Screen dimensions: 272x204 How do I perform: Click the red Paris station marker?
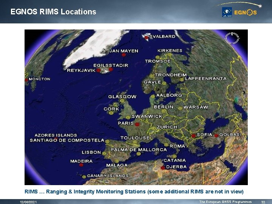[137, 124]
